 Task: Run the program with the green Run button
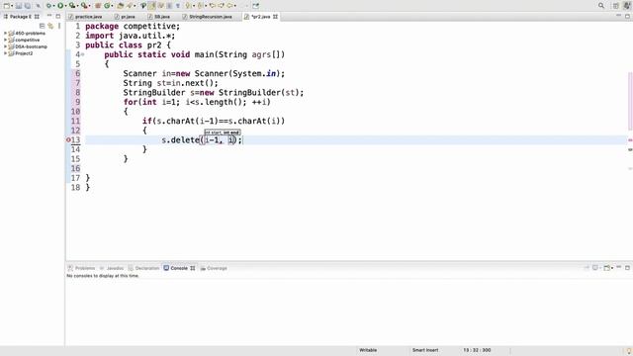pos(60,6)
